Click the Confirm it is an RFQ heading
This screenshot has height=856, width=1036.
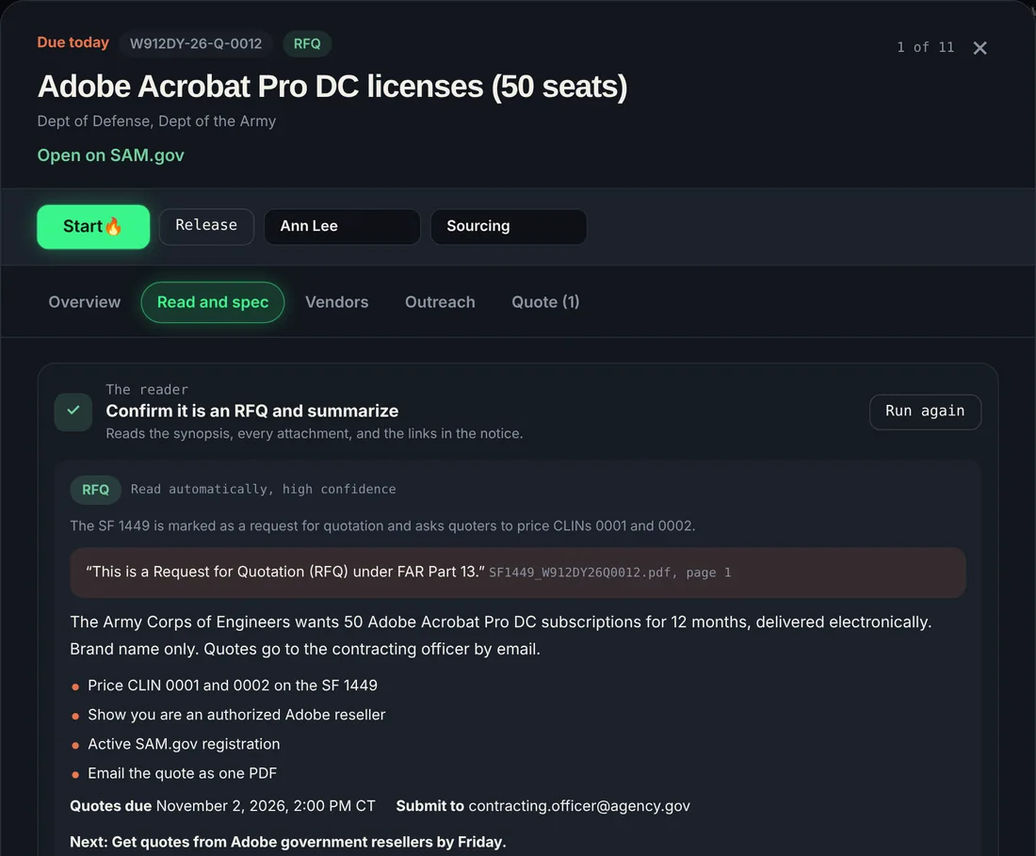[x=252, y=411]
